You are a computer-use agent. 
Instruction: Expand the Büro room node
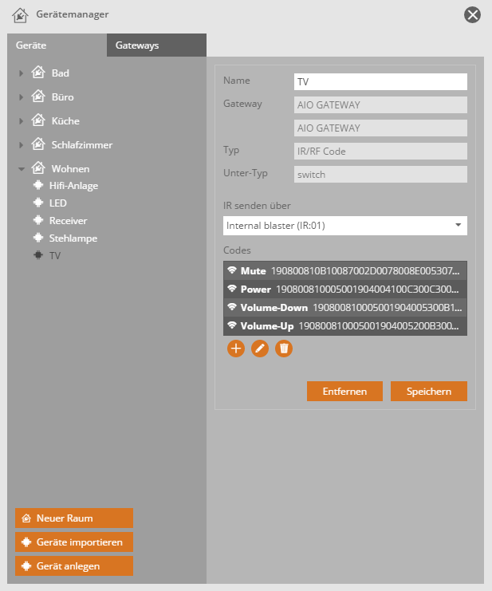(22, 97)
